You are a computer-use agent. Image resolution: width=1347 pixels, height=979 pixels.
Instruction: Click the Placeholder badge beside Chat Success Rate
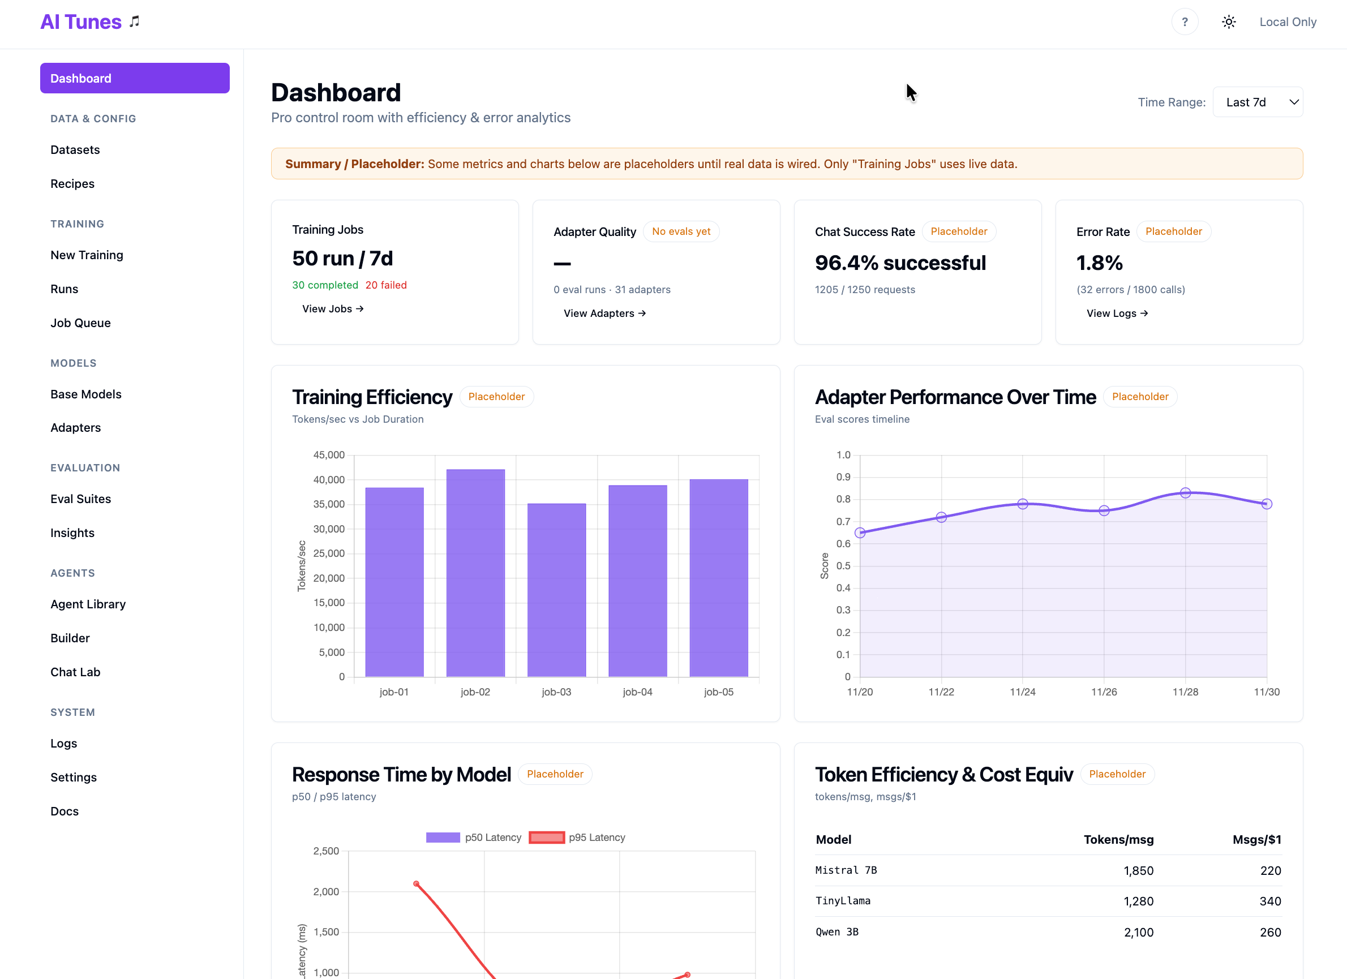click(x=959, y=231)
